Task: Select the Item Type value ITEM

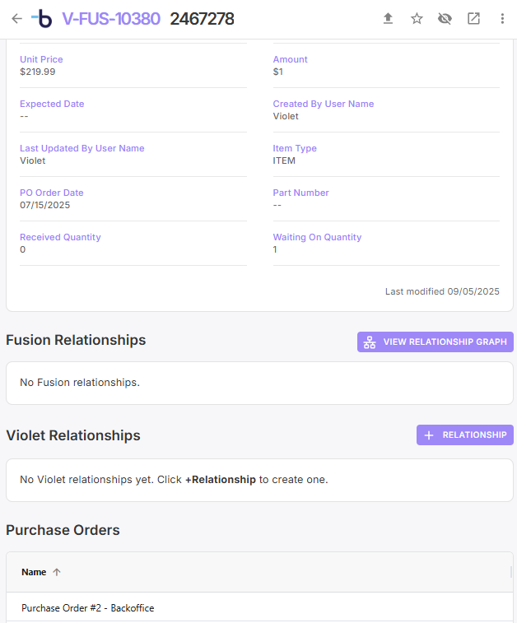Action: click(x=284, y=160)
